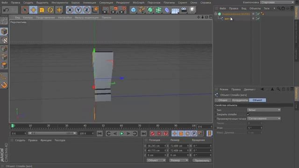Select the Live Selection arrow tool

(x=25, y=10)
